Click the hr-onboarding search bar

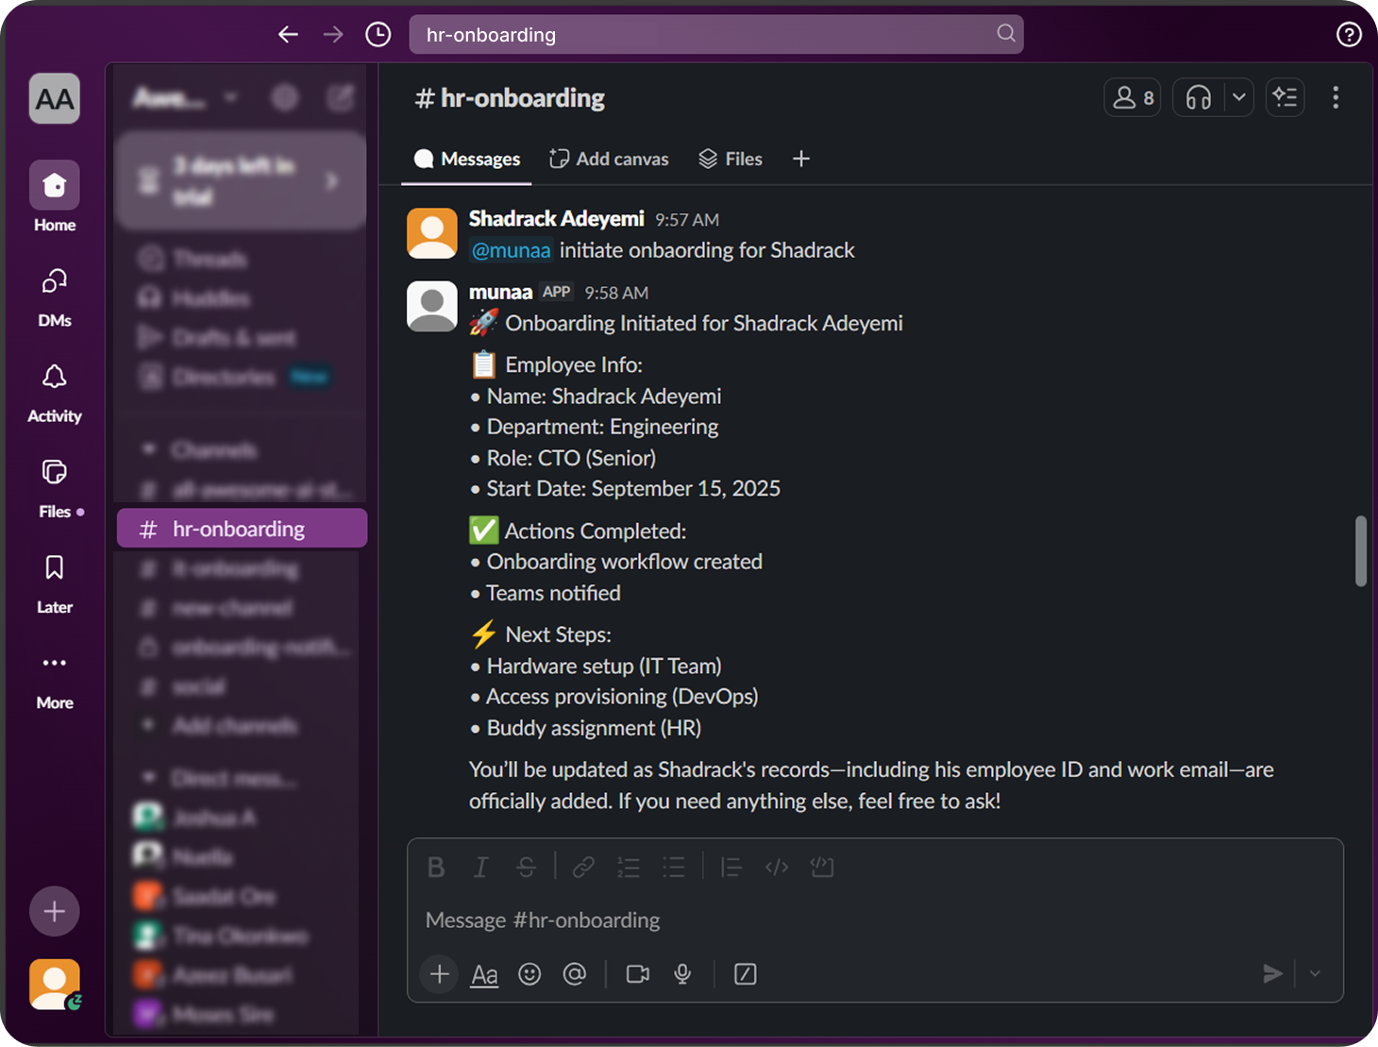click(x=716, y=35)
